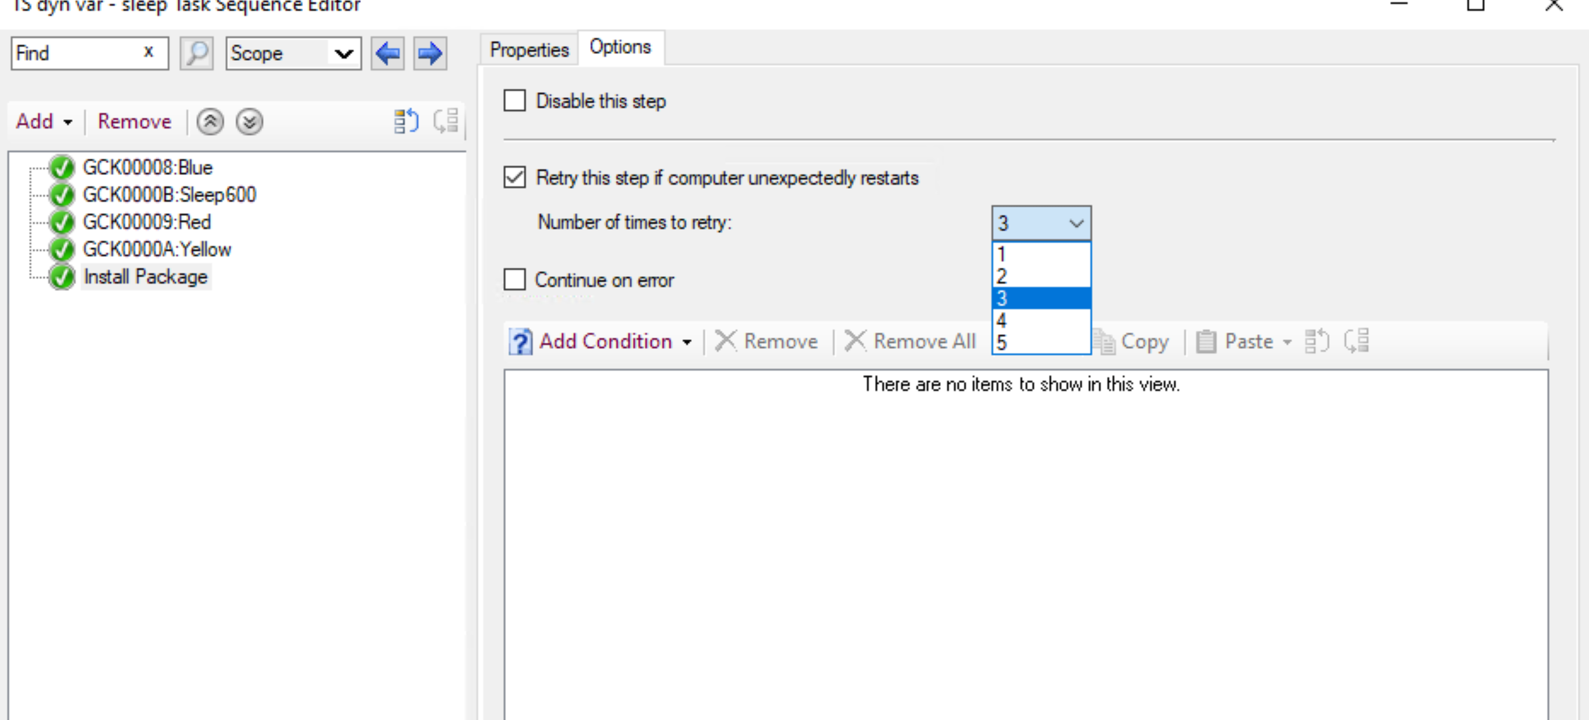Viewport: 1589px width, 720px height.
Task: Click the copy task sequence icon
Action: (x=405, y=120)
